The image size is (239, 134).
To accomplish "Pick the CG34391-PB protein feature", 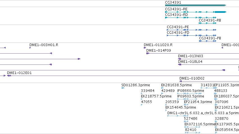I will (x=208, y=41).
